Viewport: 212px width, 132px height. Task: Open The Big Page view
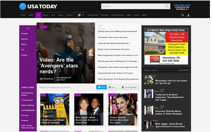129,87
